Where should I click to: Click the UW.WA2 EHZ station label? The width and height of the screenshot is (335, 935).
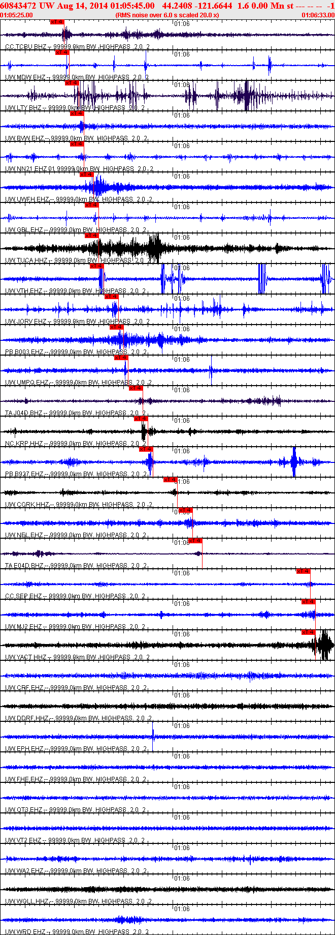point(24,871)
